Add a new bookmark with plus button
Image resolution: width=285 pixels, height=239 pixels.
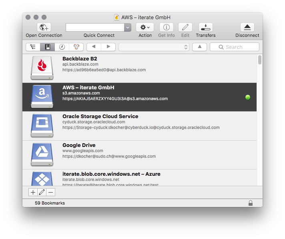click(33, 192)
